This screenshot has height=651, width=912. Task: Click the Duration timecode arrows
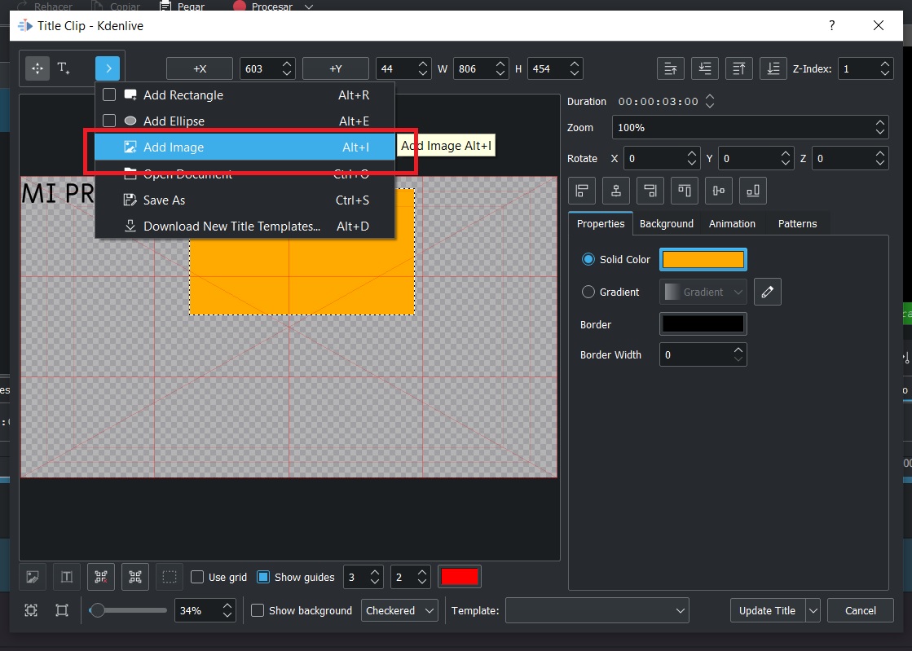[710, 101]
